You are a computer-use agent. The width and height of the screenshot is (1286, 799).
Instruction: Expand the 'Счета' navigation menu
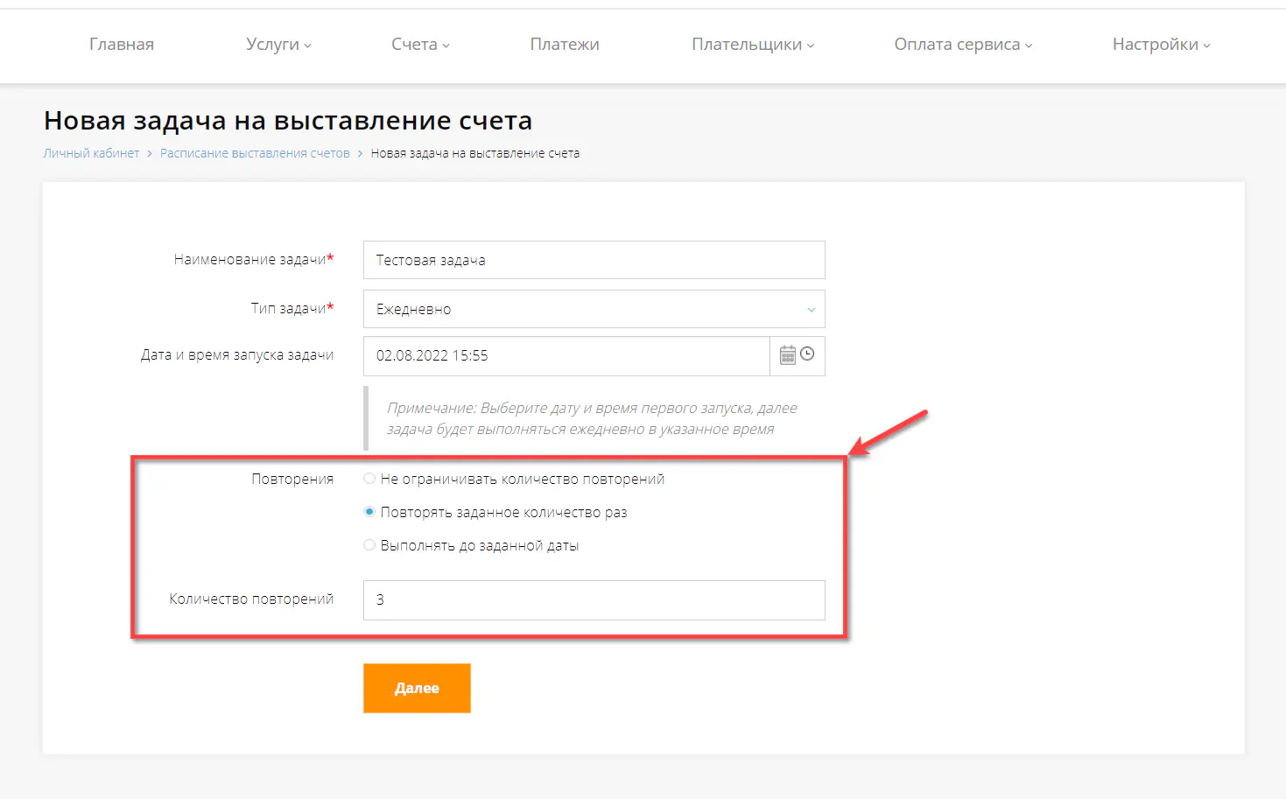(x=419, y=44)
